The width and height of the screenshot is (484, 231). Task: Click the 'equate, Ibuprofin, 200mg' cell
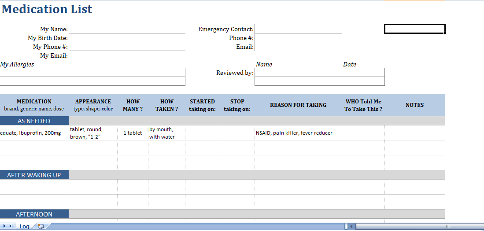[x=34, y=133]
